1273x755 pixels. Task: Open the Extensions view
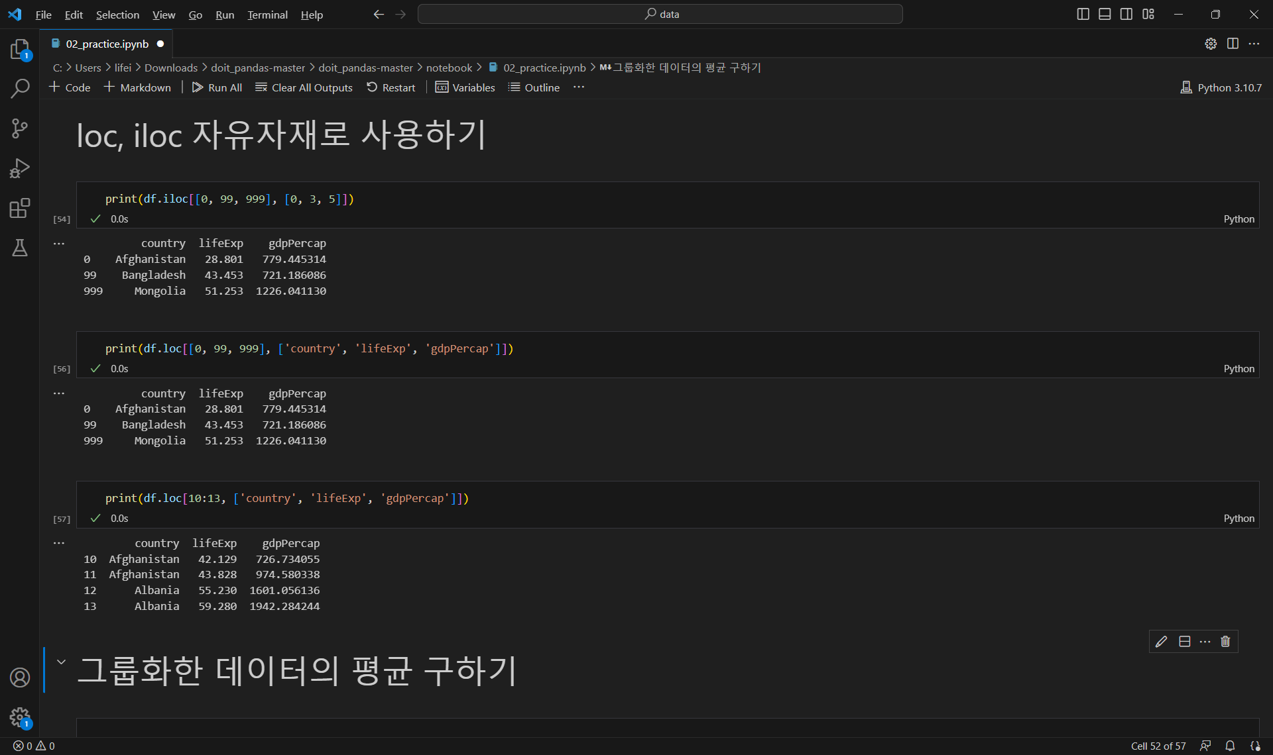pos(20,208)
